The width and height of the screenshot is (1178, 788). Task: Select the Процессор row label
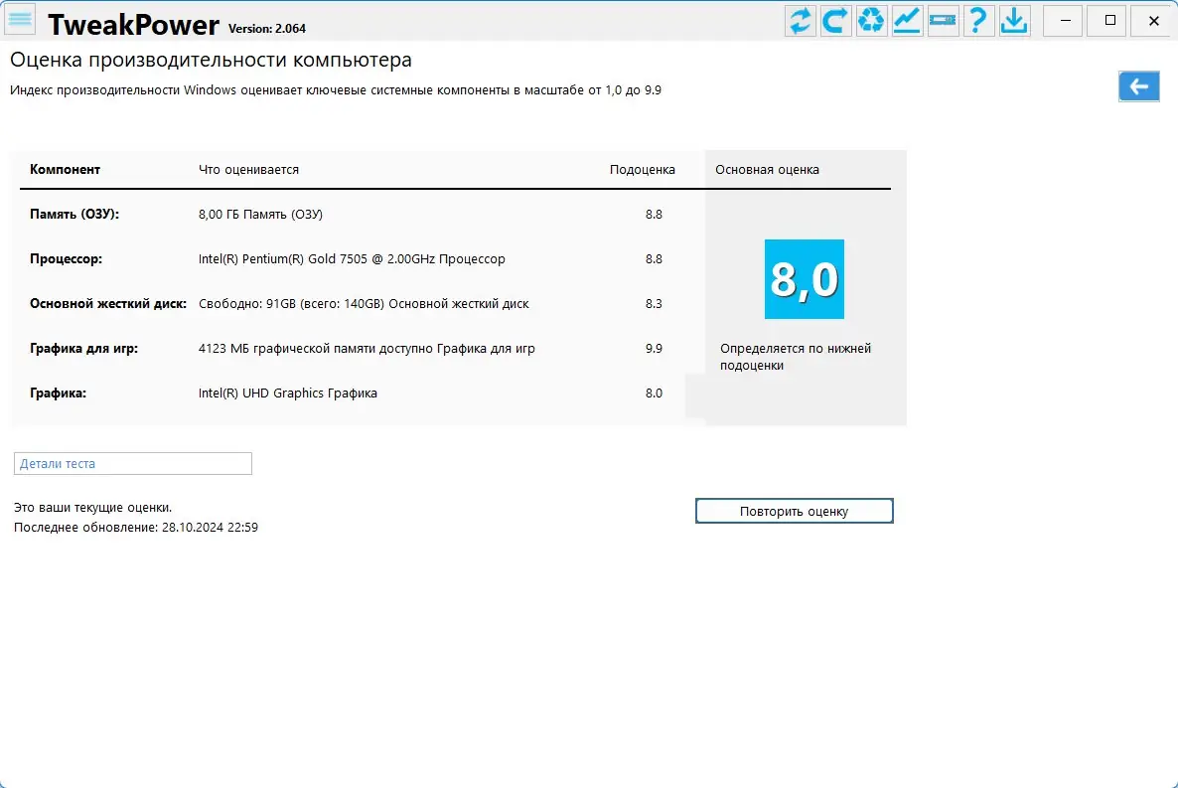click(67, 258)
